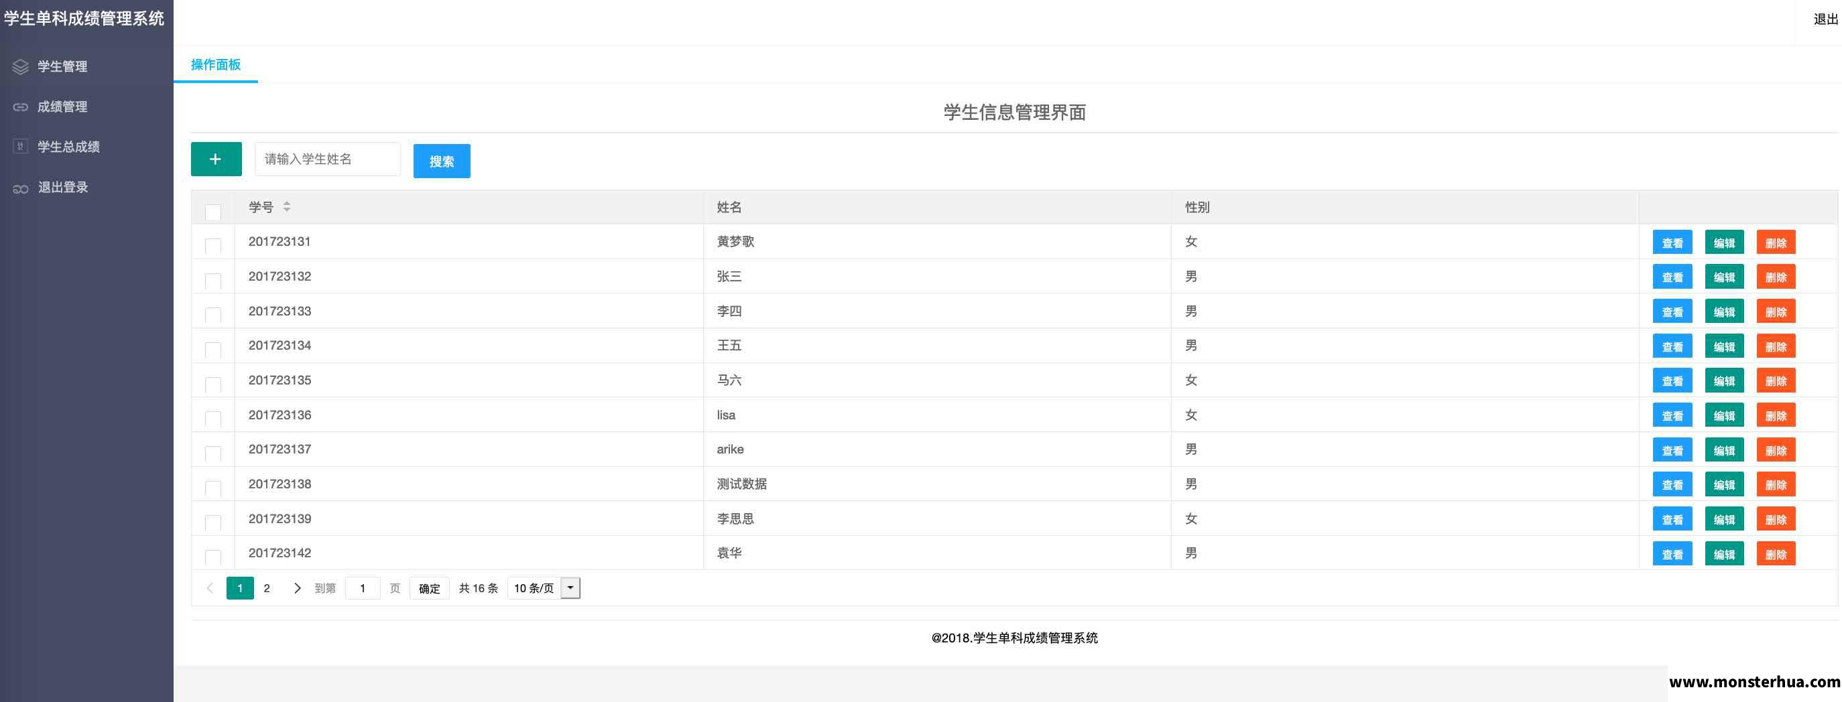
Task: Sort the table by the 学号 sort arrows
Action: coord(287,206)
